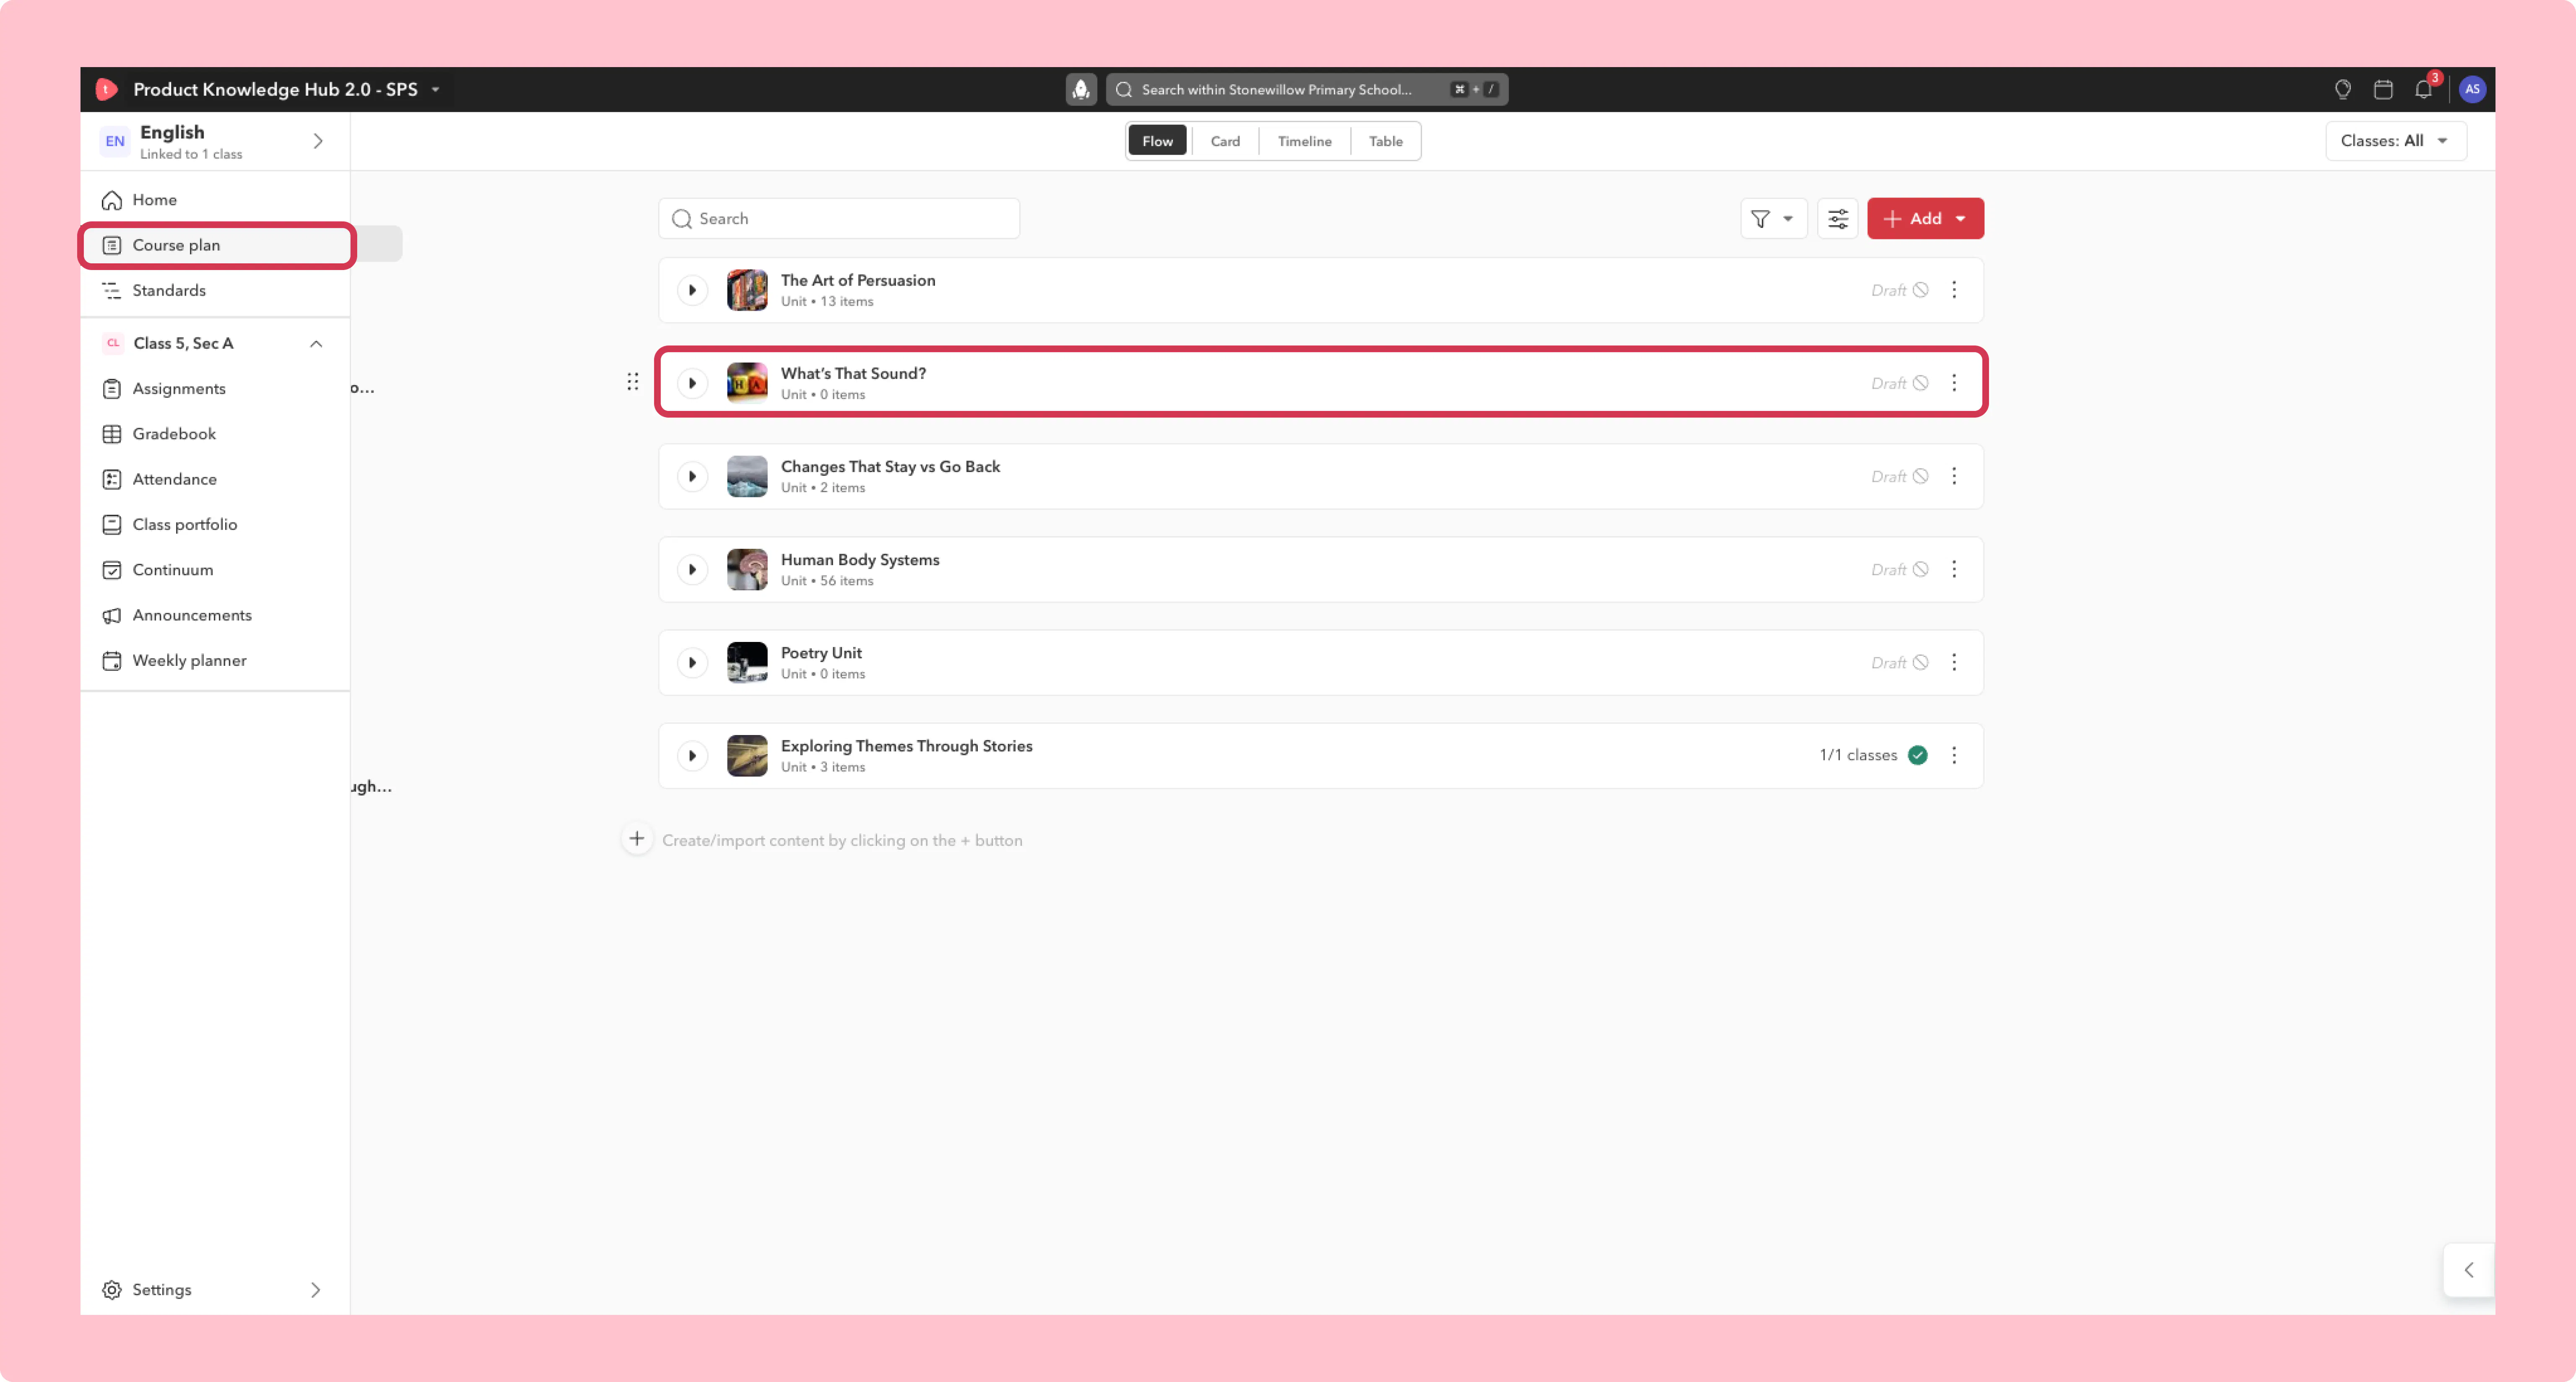2576x1382 pixels.
Task: Switch to Card view
Action: click(x=1225, y=141)
